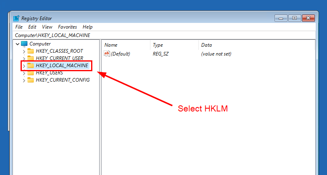Expand the HKEY_LOCAL_MACHINE key
This screenshot has width=327, height=175.
24,66
